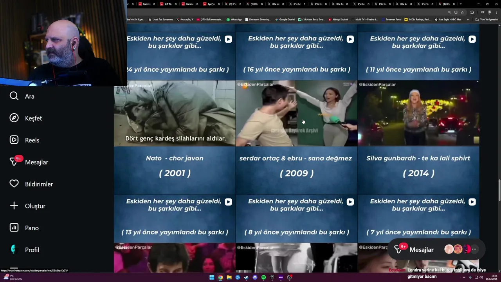The width and height of the screenshot is (501, 282).
Task: Open Rammstein YouTube bookmark
Action: pyautogui.click(x=209, y=20)
